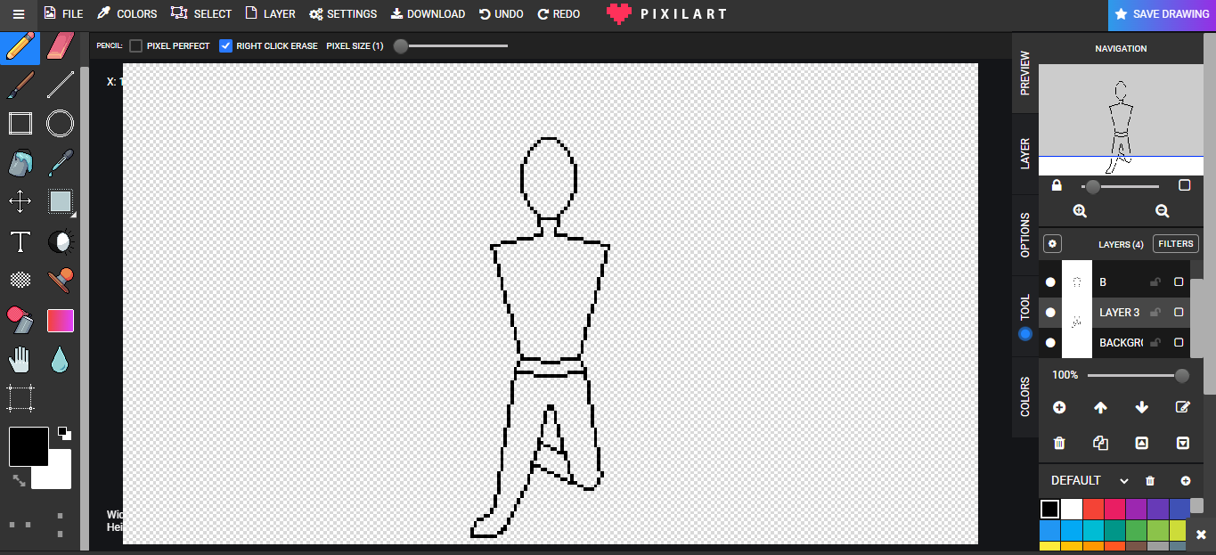Select the Color Replace eraser tool
Image resolution: width=1216 pixels, height=555 pixels.
(x=20, y=319)
